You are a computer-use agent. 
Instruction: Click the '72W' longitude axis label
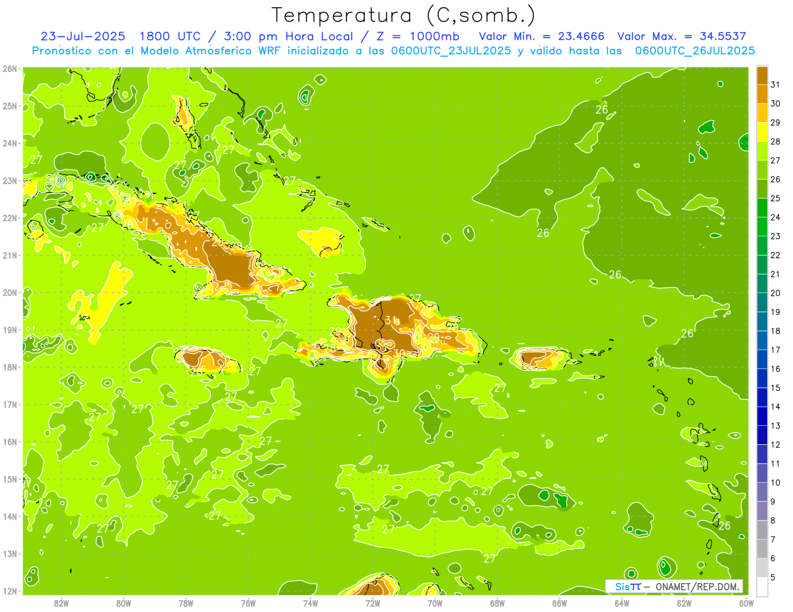click(x=373, y=602)
